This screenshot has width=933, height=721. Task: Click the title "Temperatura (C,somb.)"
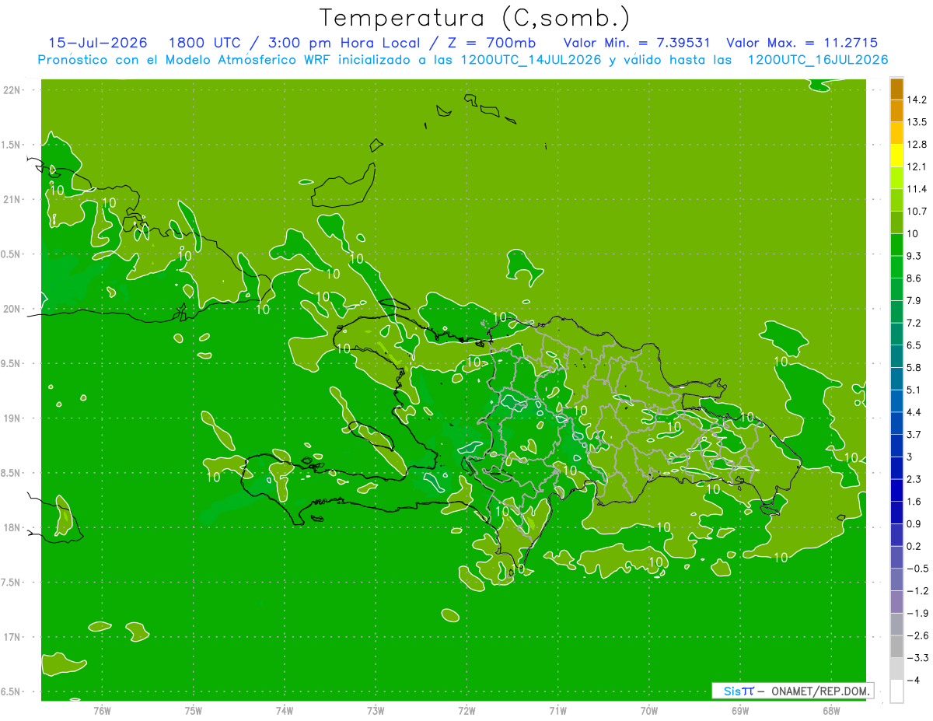point(474,18)
